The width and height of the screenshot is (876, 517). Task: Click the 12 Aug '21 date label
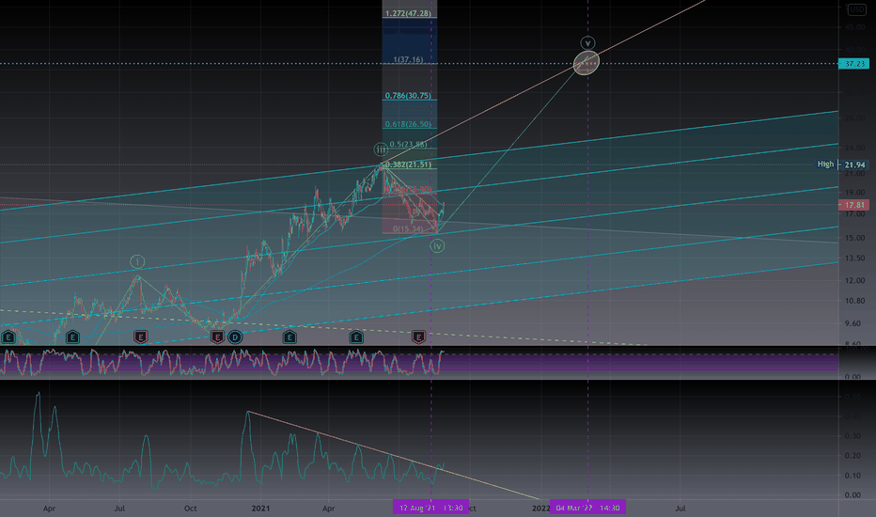point(430,508)
